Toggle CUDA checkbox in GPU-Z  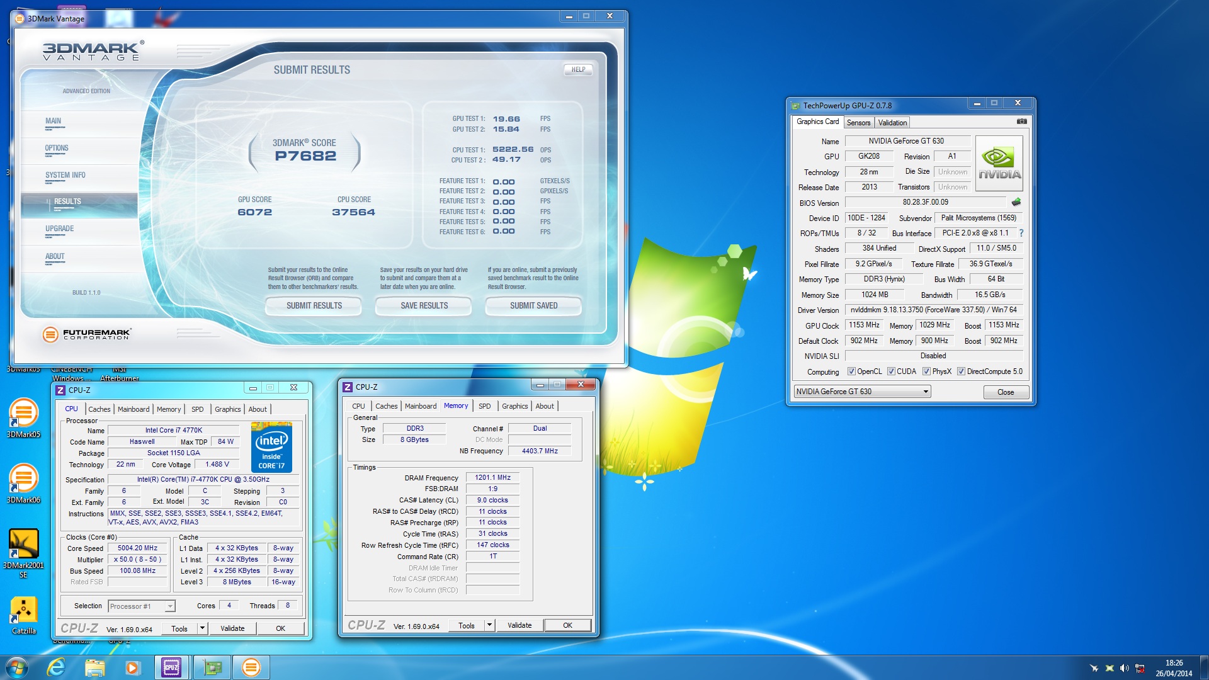pyautogui.click(x=891, y=371)
